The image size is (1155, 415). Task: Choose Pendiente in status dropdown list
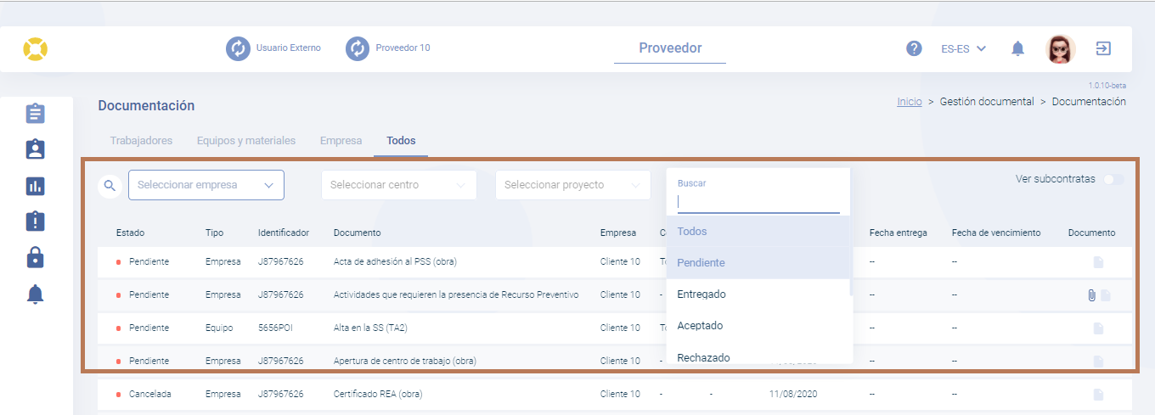[x=758, y=263]
